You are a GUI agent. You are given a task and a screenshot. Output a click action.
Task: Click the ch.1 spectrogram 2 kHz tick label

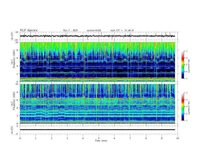coord(18,74)
